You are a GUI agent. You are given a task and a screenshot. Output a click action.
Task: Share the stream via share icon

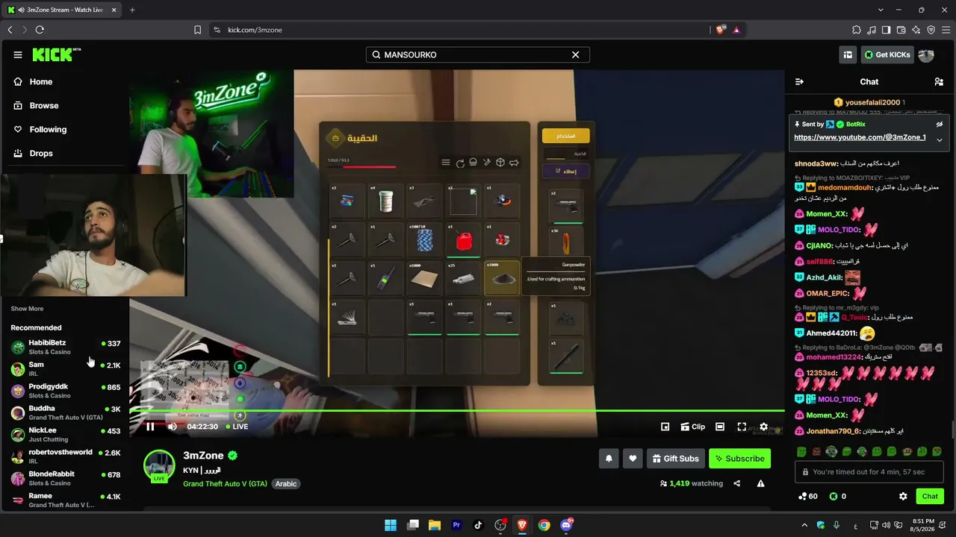[737, 483]
